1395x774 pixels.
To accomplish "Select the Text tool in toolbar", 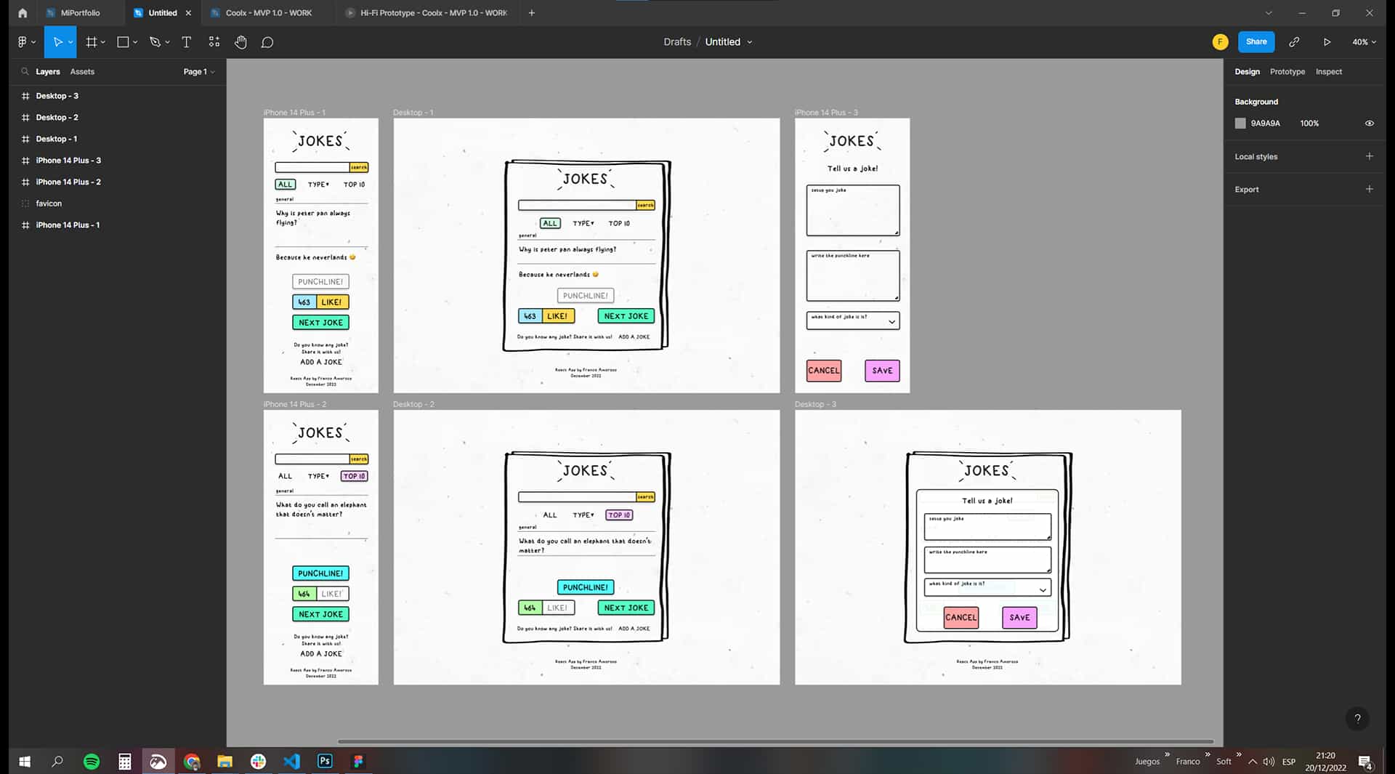I will pos(186,42).
